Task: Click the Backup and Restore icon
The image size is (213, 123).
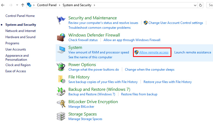Action: click(x=61, y=92)
